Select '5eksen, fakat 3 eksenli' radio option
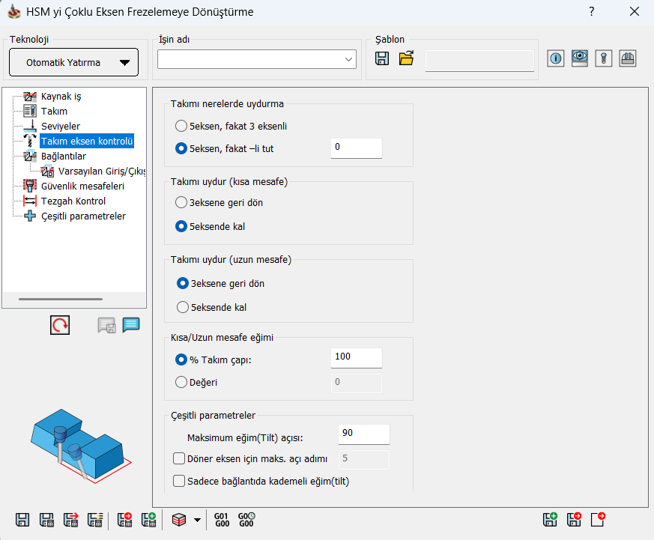 click(x=181, y=126)
